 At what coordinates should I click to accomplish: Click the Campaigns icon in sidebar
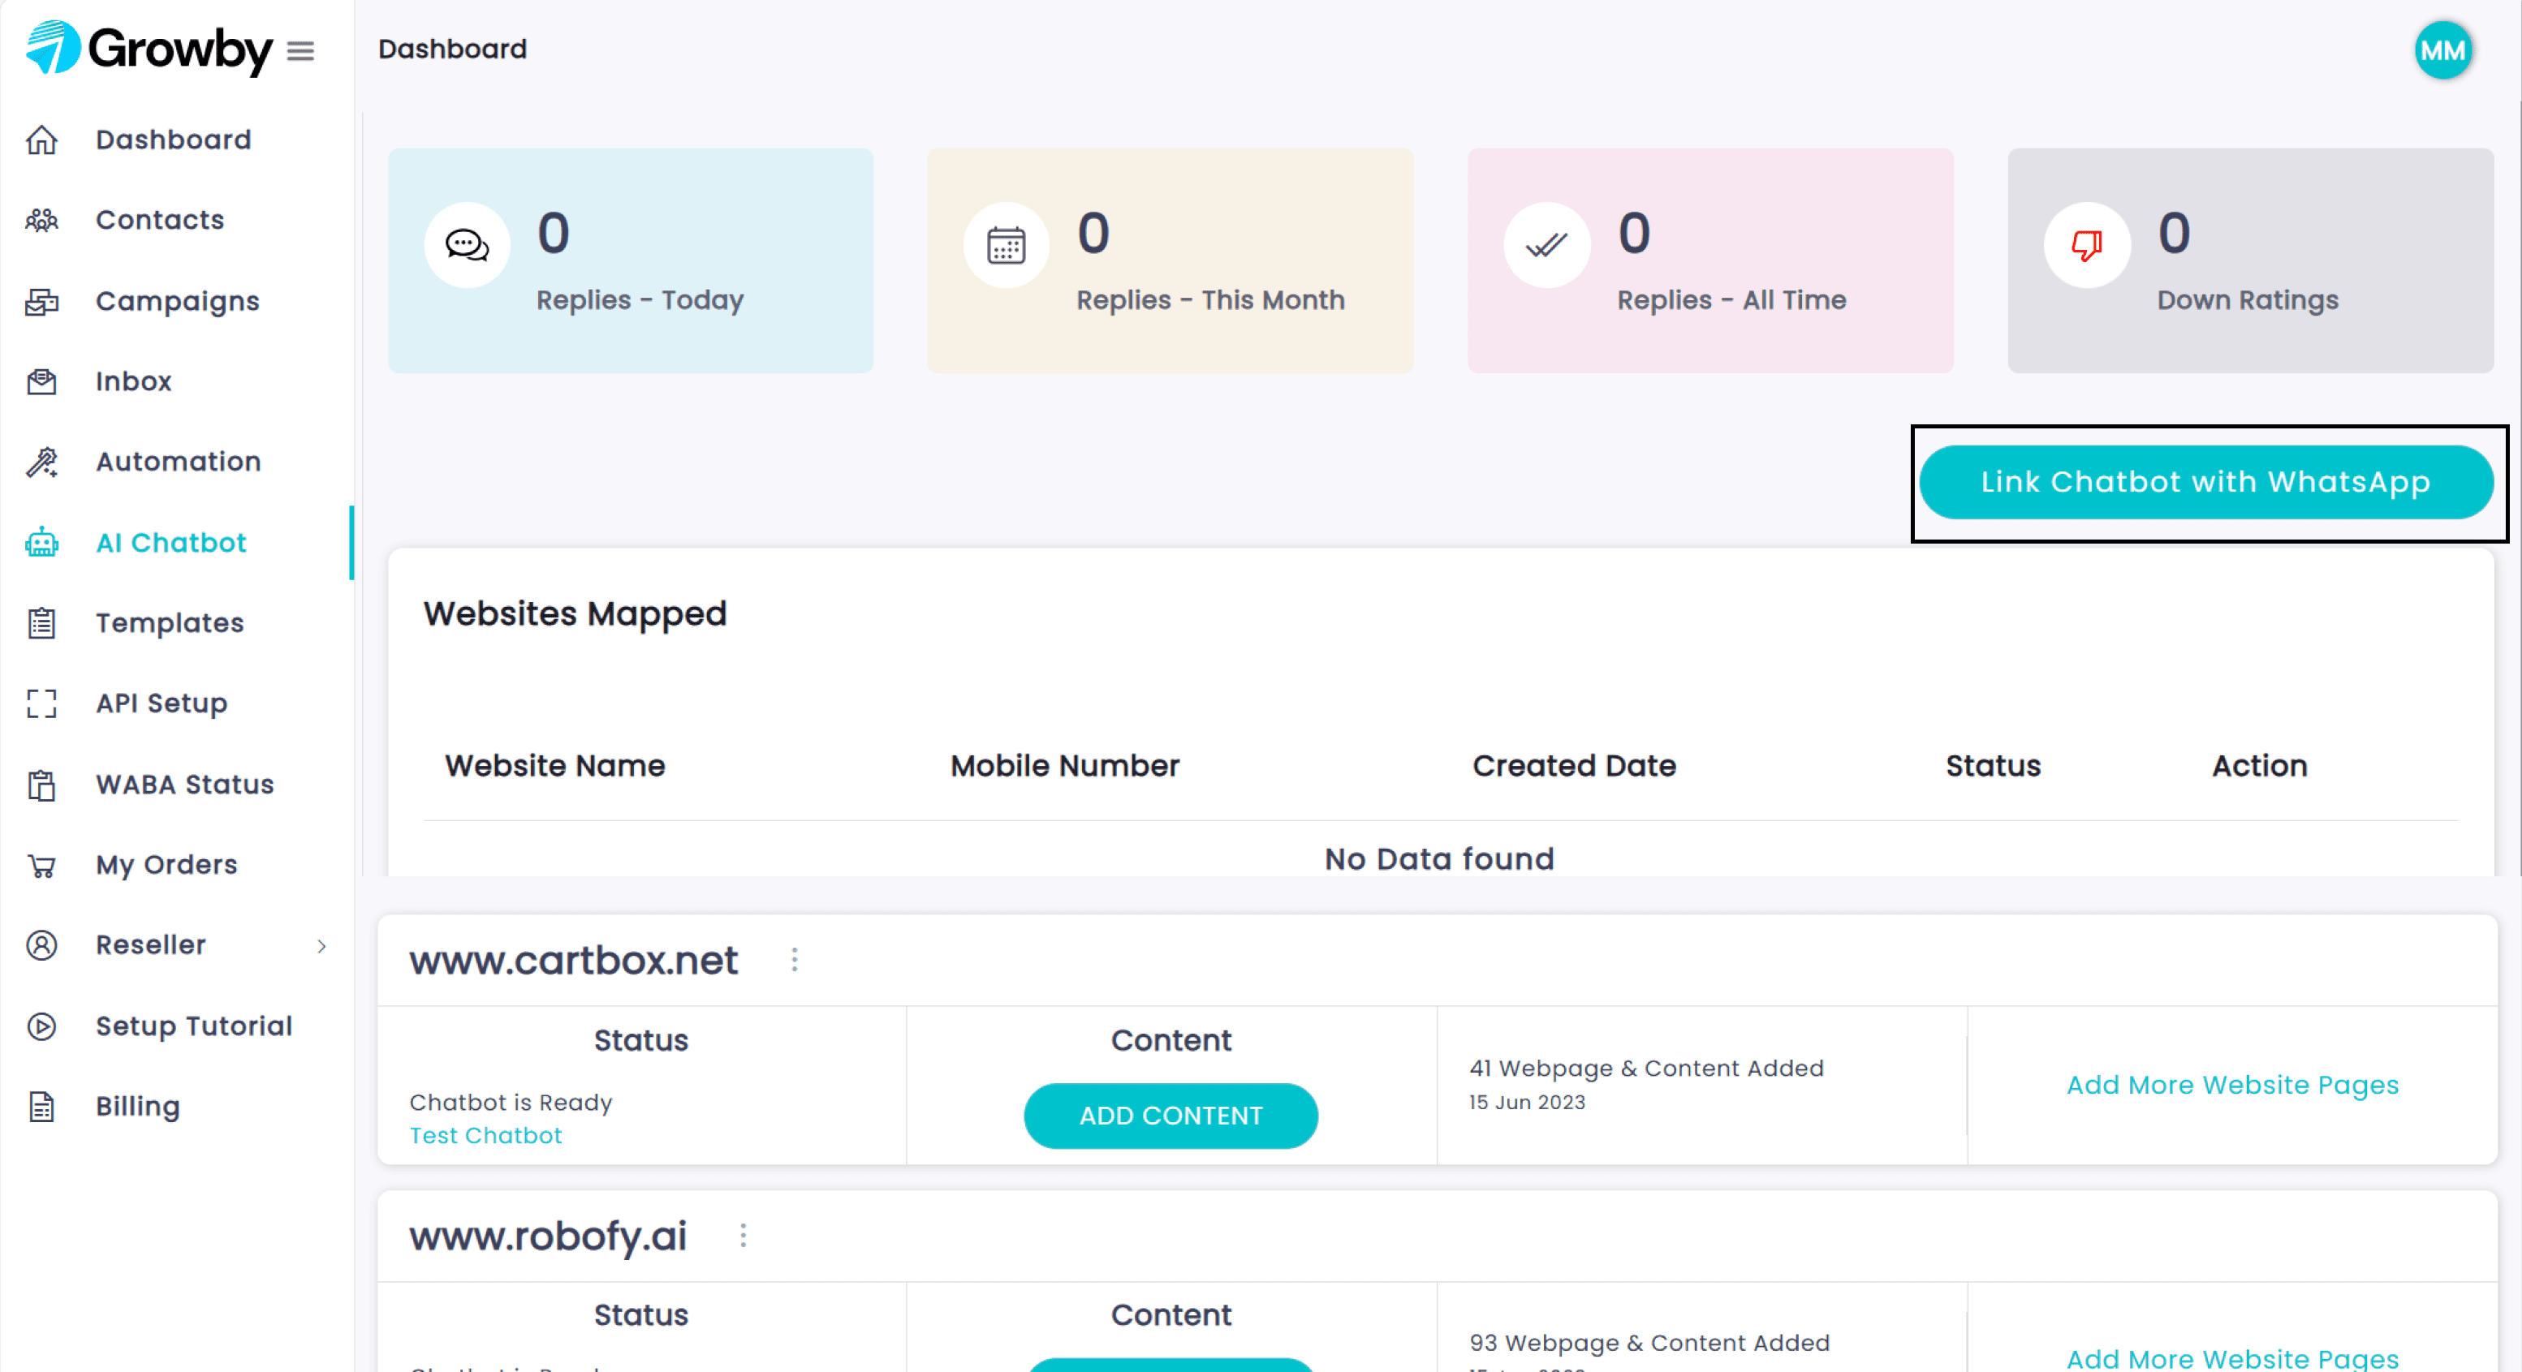point(41,301)
